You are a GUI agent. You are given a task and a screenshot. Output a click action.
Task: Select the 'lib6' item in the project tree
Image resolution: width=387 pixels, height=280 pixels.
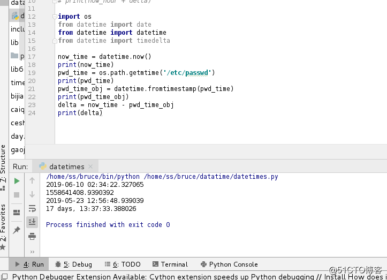(17, 69)
